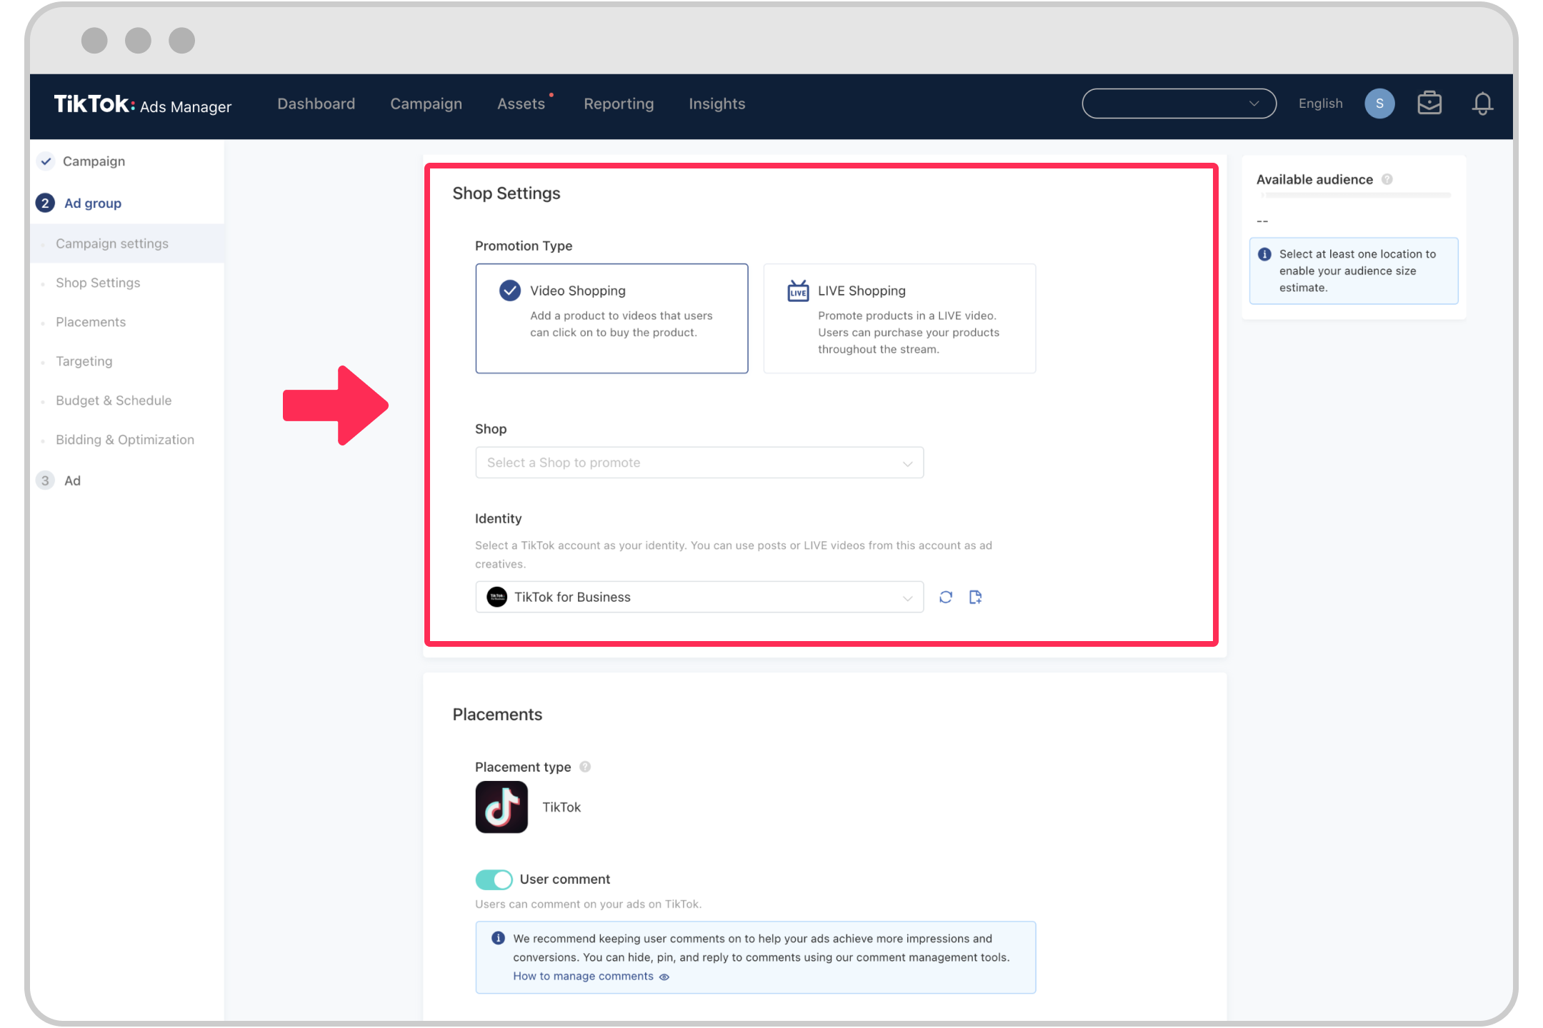The image size is (1543, 1028).
Task: Expand the TikTok for Business identity dropdown
Action: tap(907, 597)
